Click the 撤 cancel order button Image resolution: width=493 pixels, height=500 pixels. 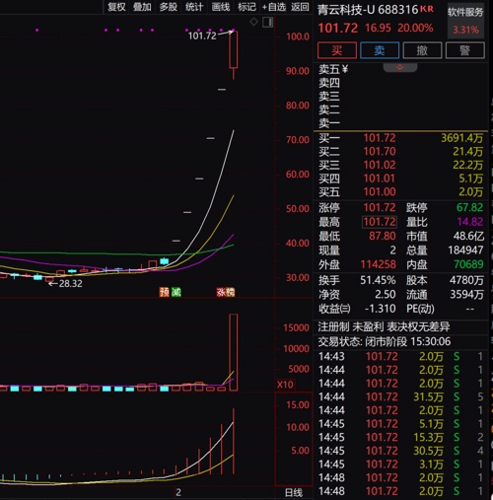point(422,50)
